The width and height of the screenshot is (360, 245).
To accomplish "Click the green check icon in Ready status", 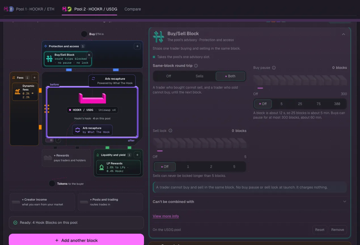I will (x=15, y=223).
